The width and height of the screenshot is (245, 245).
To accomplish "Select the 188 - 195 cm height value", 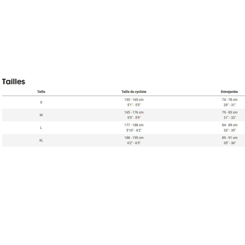I will (x=134, y=138).
